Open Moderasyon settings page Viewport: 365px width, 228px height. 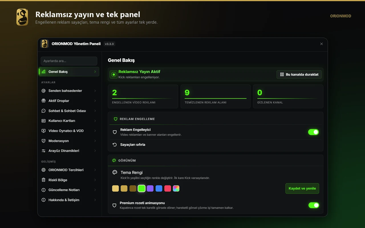click(69, 141)
